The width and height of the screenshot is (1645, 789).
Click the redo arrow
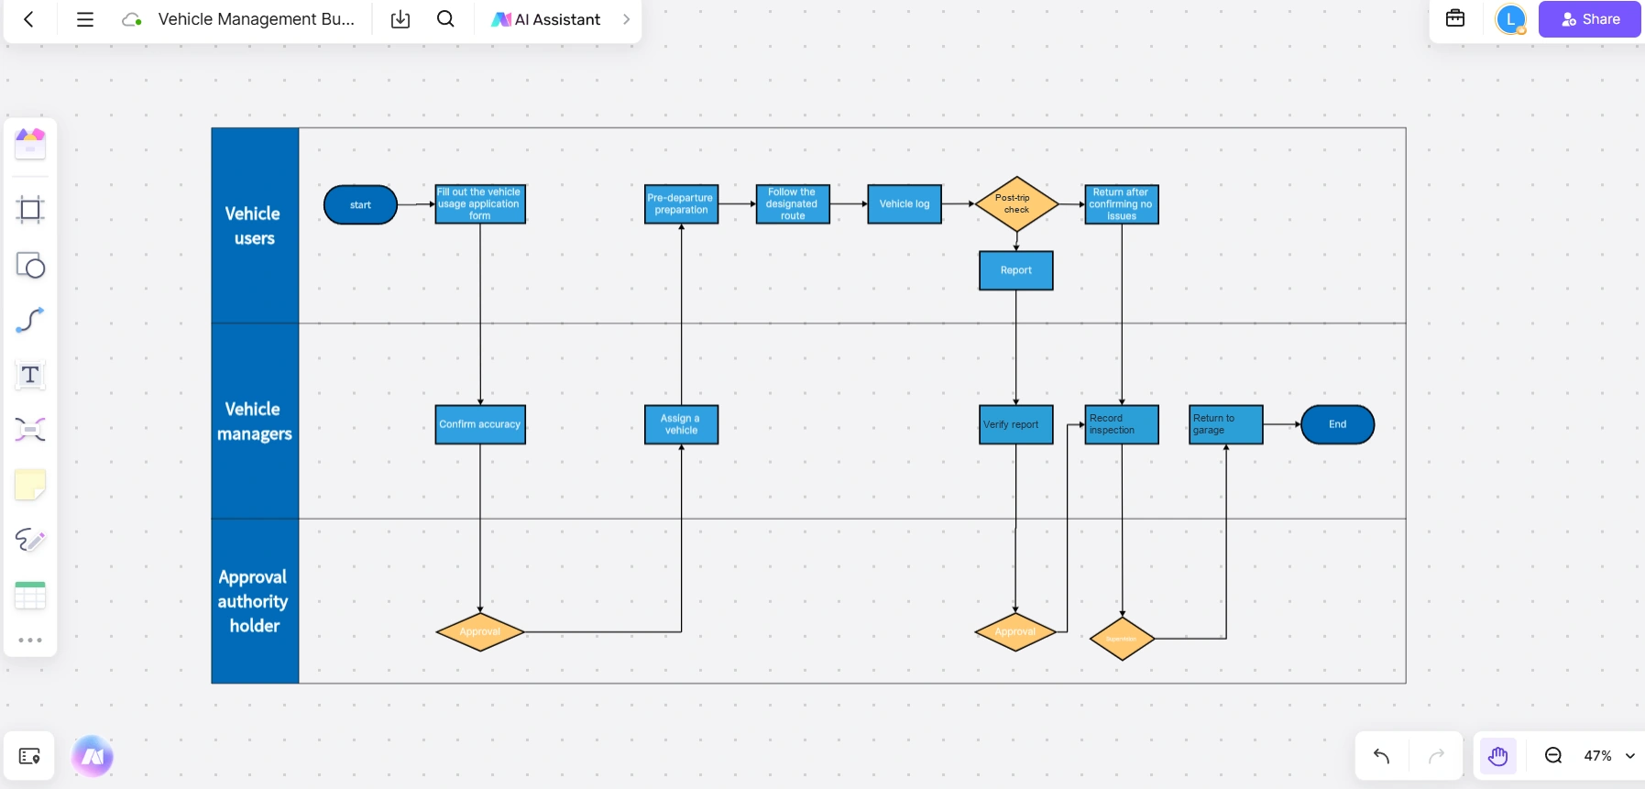[1436, 756]
